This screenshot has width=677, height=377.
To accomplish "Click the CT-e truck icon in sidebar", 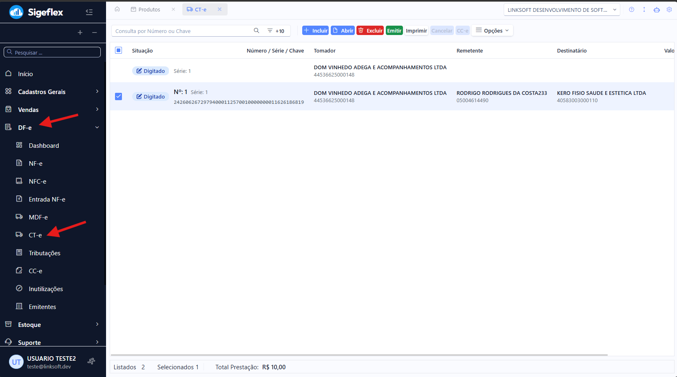I will (x=19, y=235).
